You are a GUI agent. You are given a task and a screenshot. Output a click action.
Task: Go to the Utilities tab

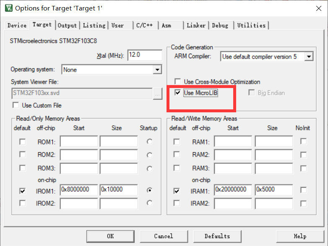(251, 26)
